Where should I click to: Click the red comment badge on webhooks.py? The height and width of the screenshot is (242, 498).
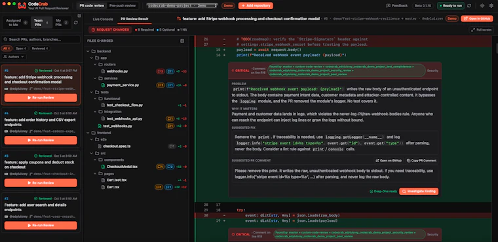(x=161, y=71)
